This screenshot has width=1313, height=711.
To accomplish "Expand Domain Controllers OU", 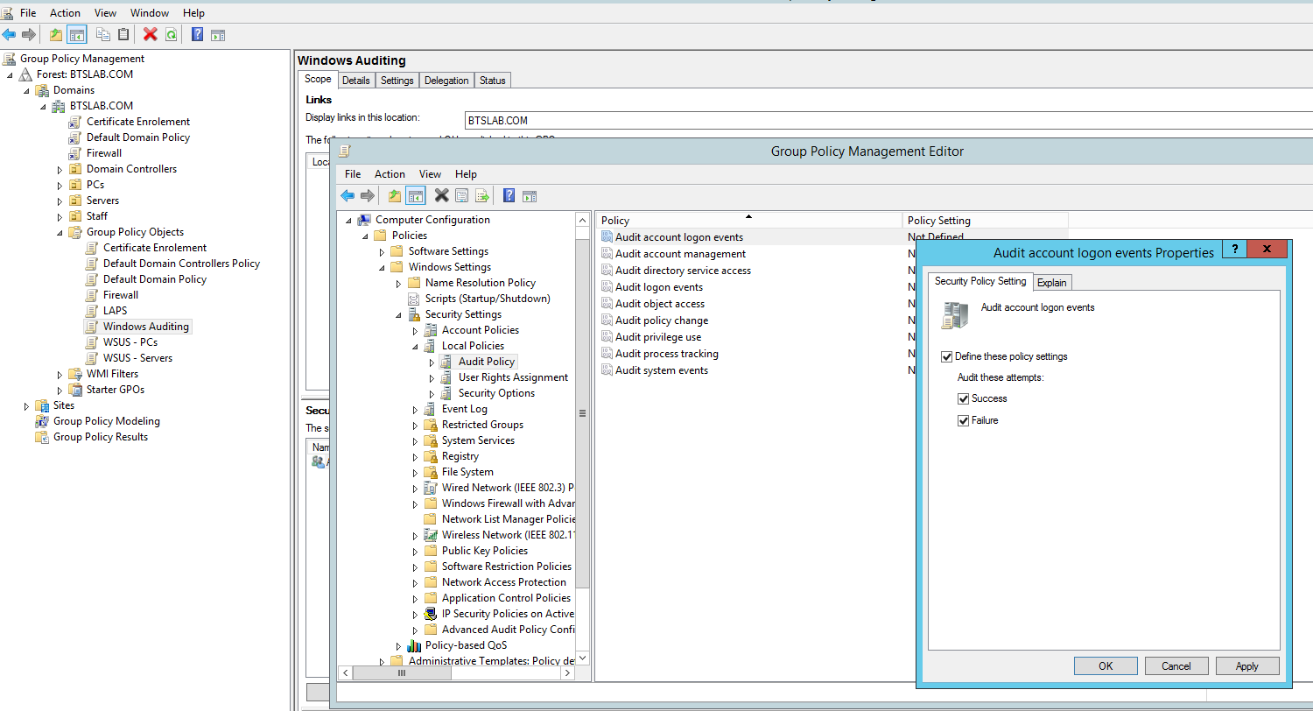I will pos(60,169).
